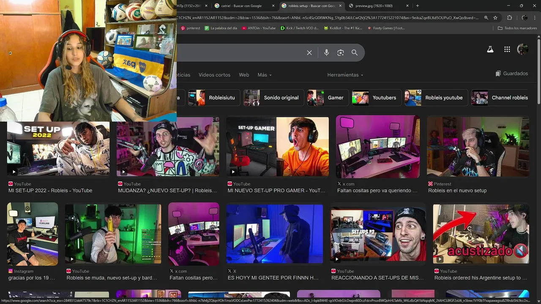
Task: Open Google Lens image search icon
Action: (341, 53)
